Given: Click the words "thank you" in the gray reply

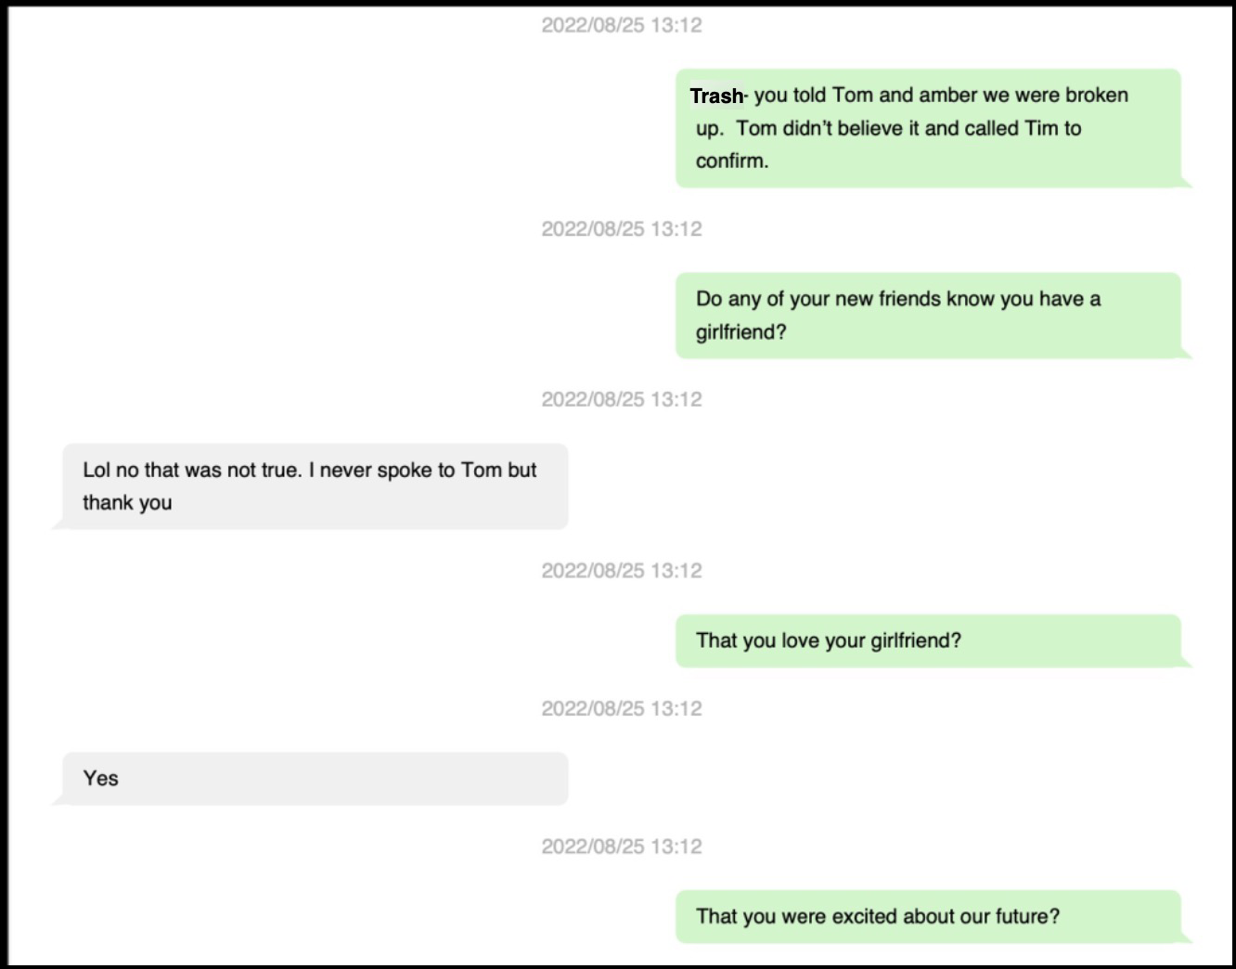Looking at the screenshot, I should point(127,503).
